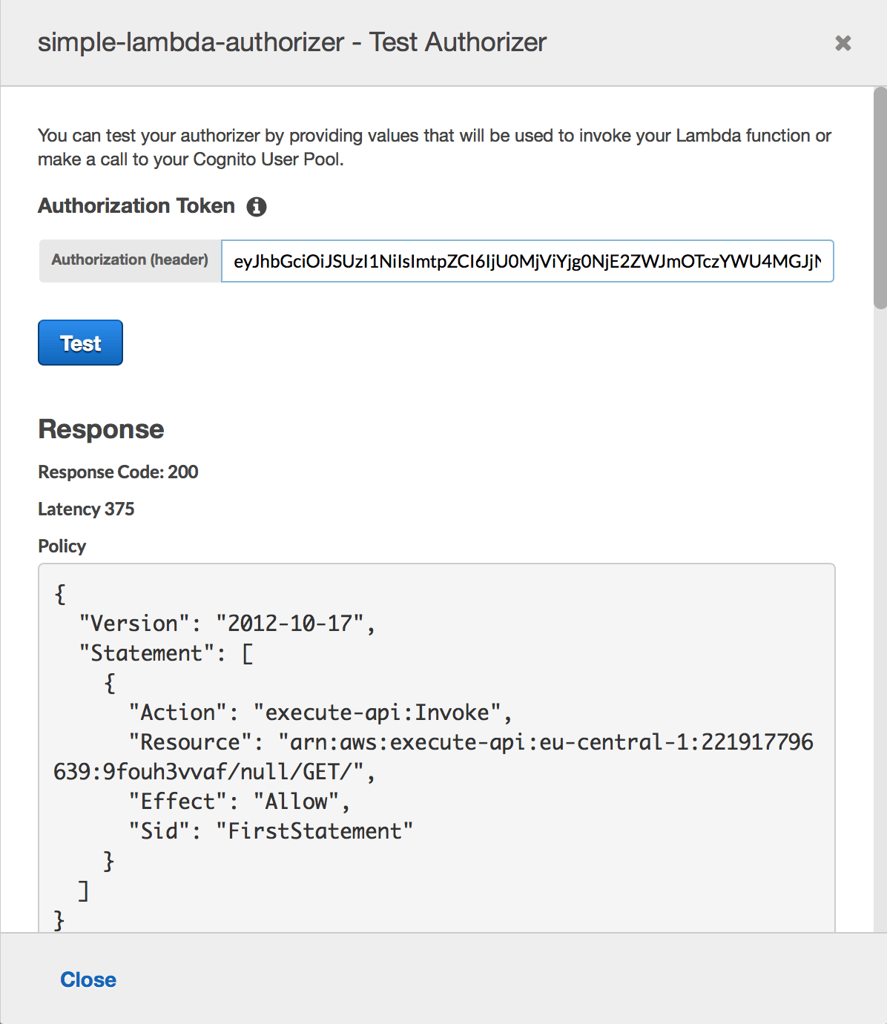Click the Response section heading

(x=101, y=429)
